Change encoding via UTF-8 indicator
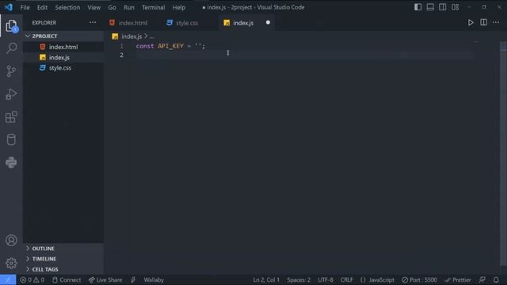 [x=326, y=279]
